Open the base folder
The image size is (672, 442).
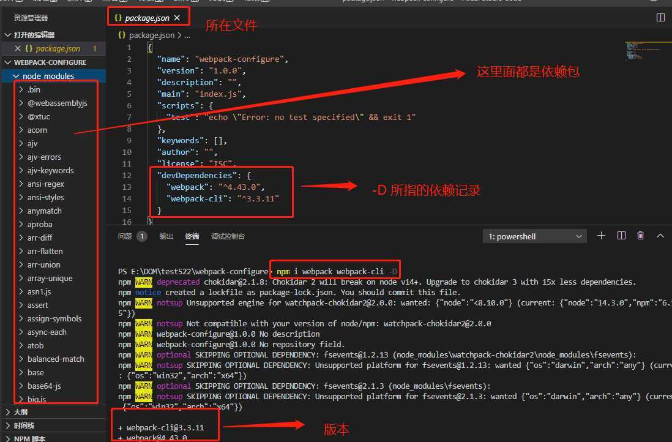[35, 373]
